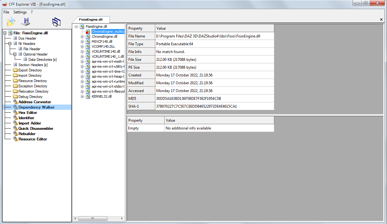This screenshot has height=224, width=387.
Task: Select api-ms-win-crt-heap dependency
Action: point(108,76)
